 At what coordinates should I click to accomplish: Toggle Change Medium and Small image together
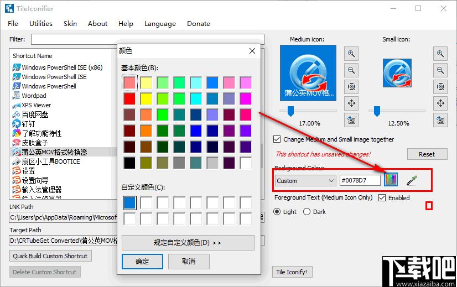pyautogui.click(x=277, y=139)
